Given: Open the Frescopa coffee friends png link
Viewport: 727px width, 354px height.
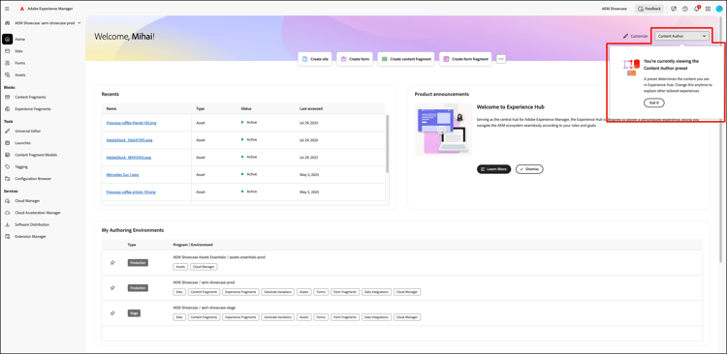Looking at the screenshot, I should pyautogui.click(x=130, y=123).
